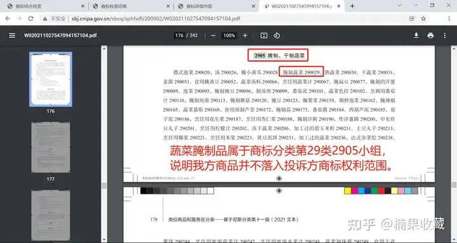
Task: Click the fit to page icon
Action: [264, 36]
